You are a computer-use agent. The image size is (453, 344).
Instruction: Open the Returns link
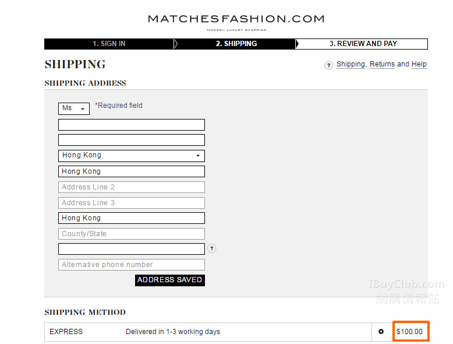pos(382,64)
